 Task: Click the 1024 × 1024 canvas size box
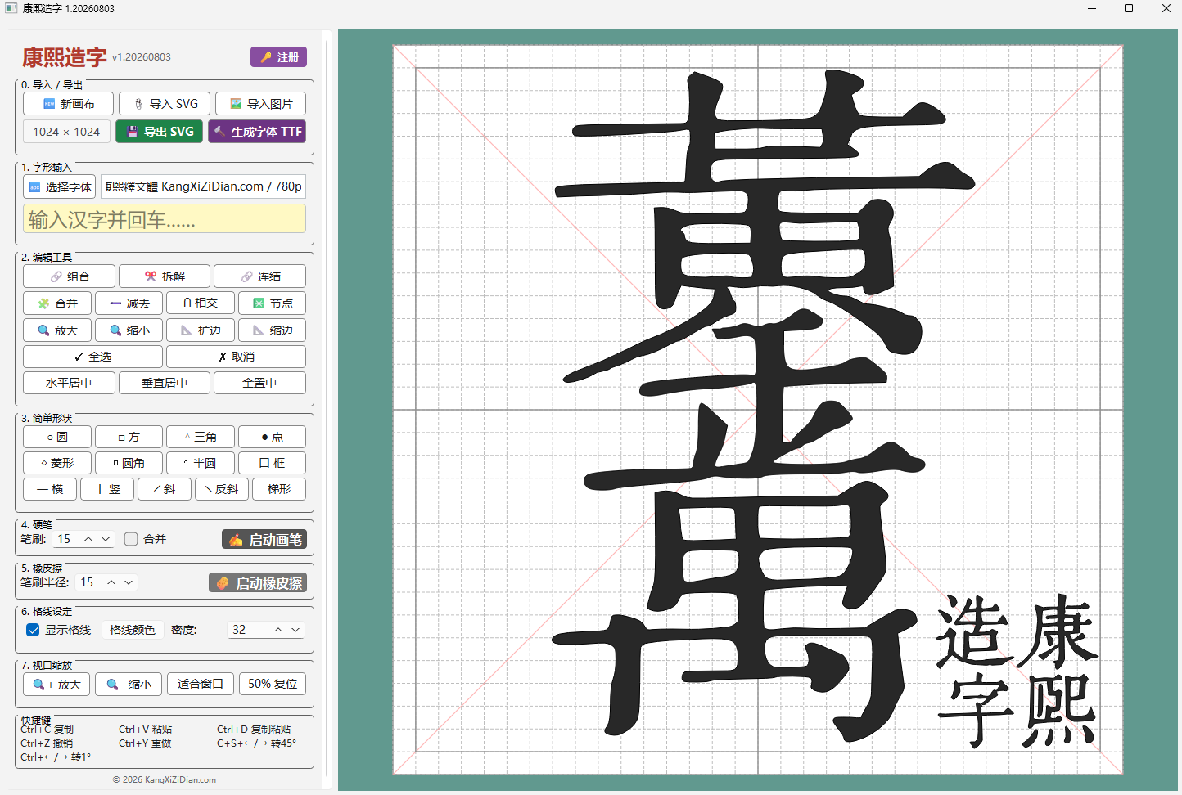(x=66, y=132)
